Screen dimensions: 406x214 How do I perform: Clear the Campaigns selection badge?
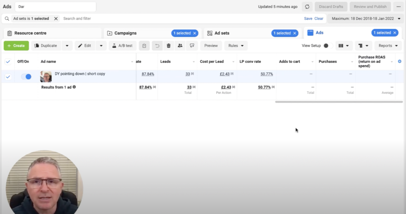click(x=195, y=33)
